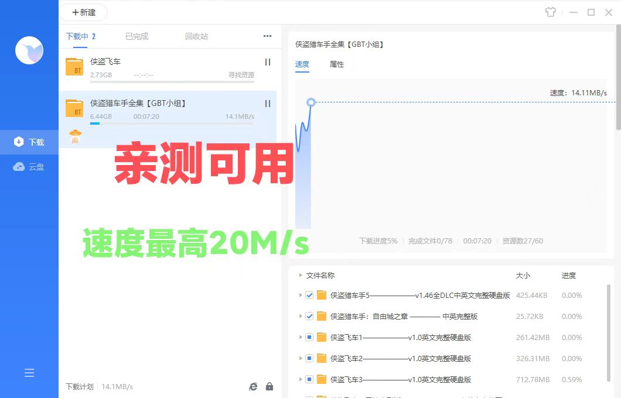The image size is (621, 398).
Task: Click the BT folder icon of 侠盗飞车
Action: (x=74, y=67)
